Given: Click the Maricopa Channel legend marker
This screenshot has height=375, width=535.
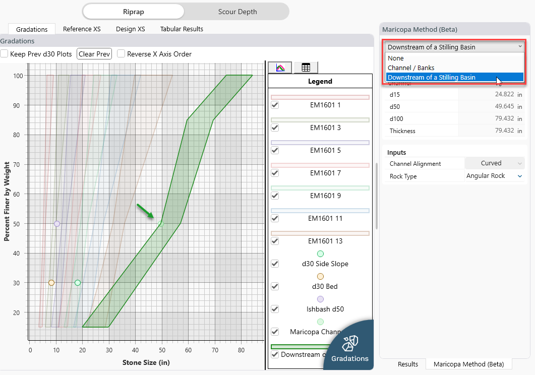Looking at the screenshot, I should (x=320, y=322).
